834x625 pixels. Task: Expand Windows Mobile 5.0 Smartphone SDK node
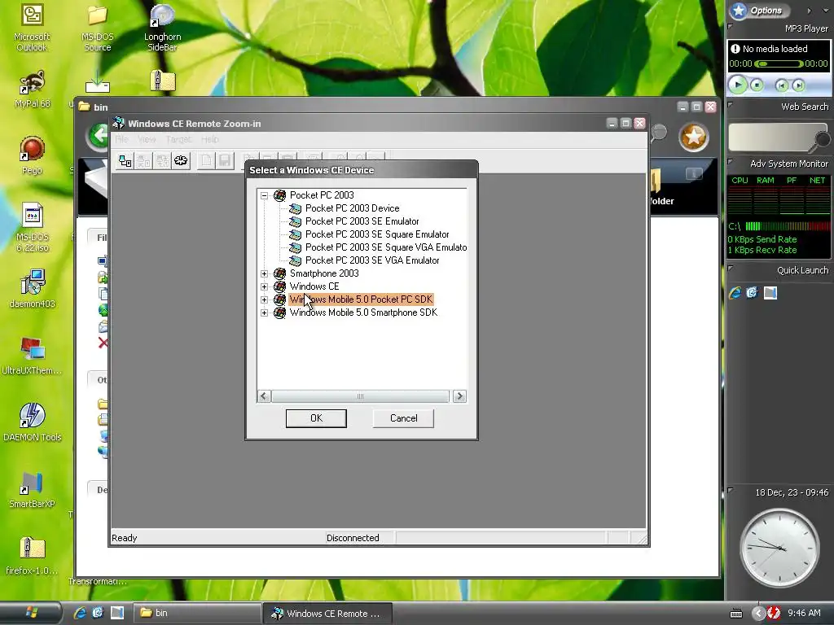[x=265, y=313]
